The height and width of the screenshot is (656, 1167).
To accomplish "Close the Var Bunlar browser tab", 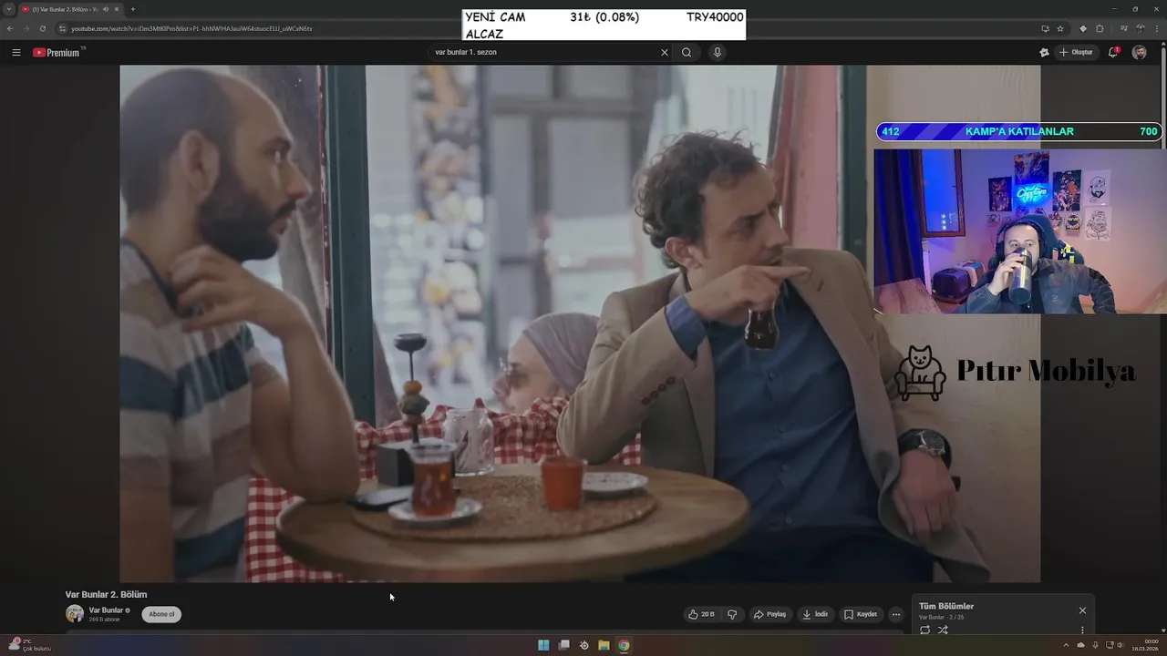I will tap(117, 9).
